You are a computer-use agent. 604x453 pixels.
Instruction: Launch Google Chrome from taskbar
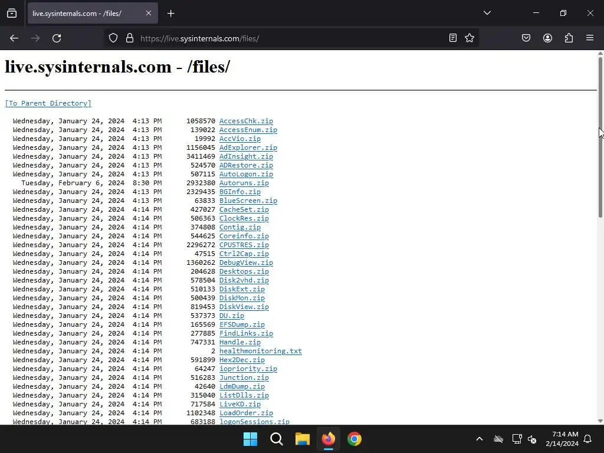click(x=354, y=439)
